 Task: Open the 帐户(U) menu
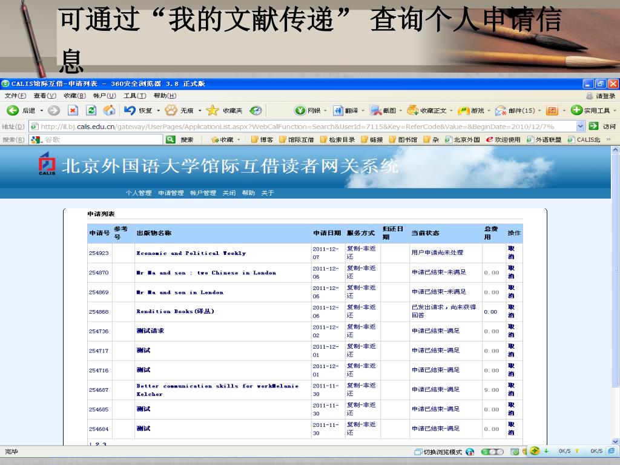click(105, 96)
